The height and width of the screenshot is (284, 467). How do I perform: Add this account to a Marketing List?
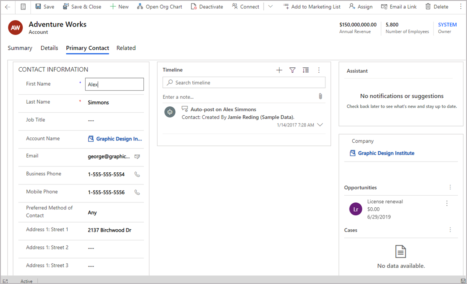click(x=312, y=6)
